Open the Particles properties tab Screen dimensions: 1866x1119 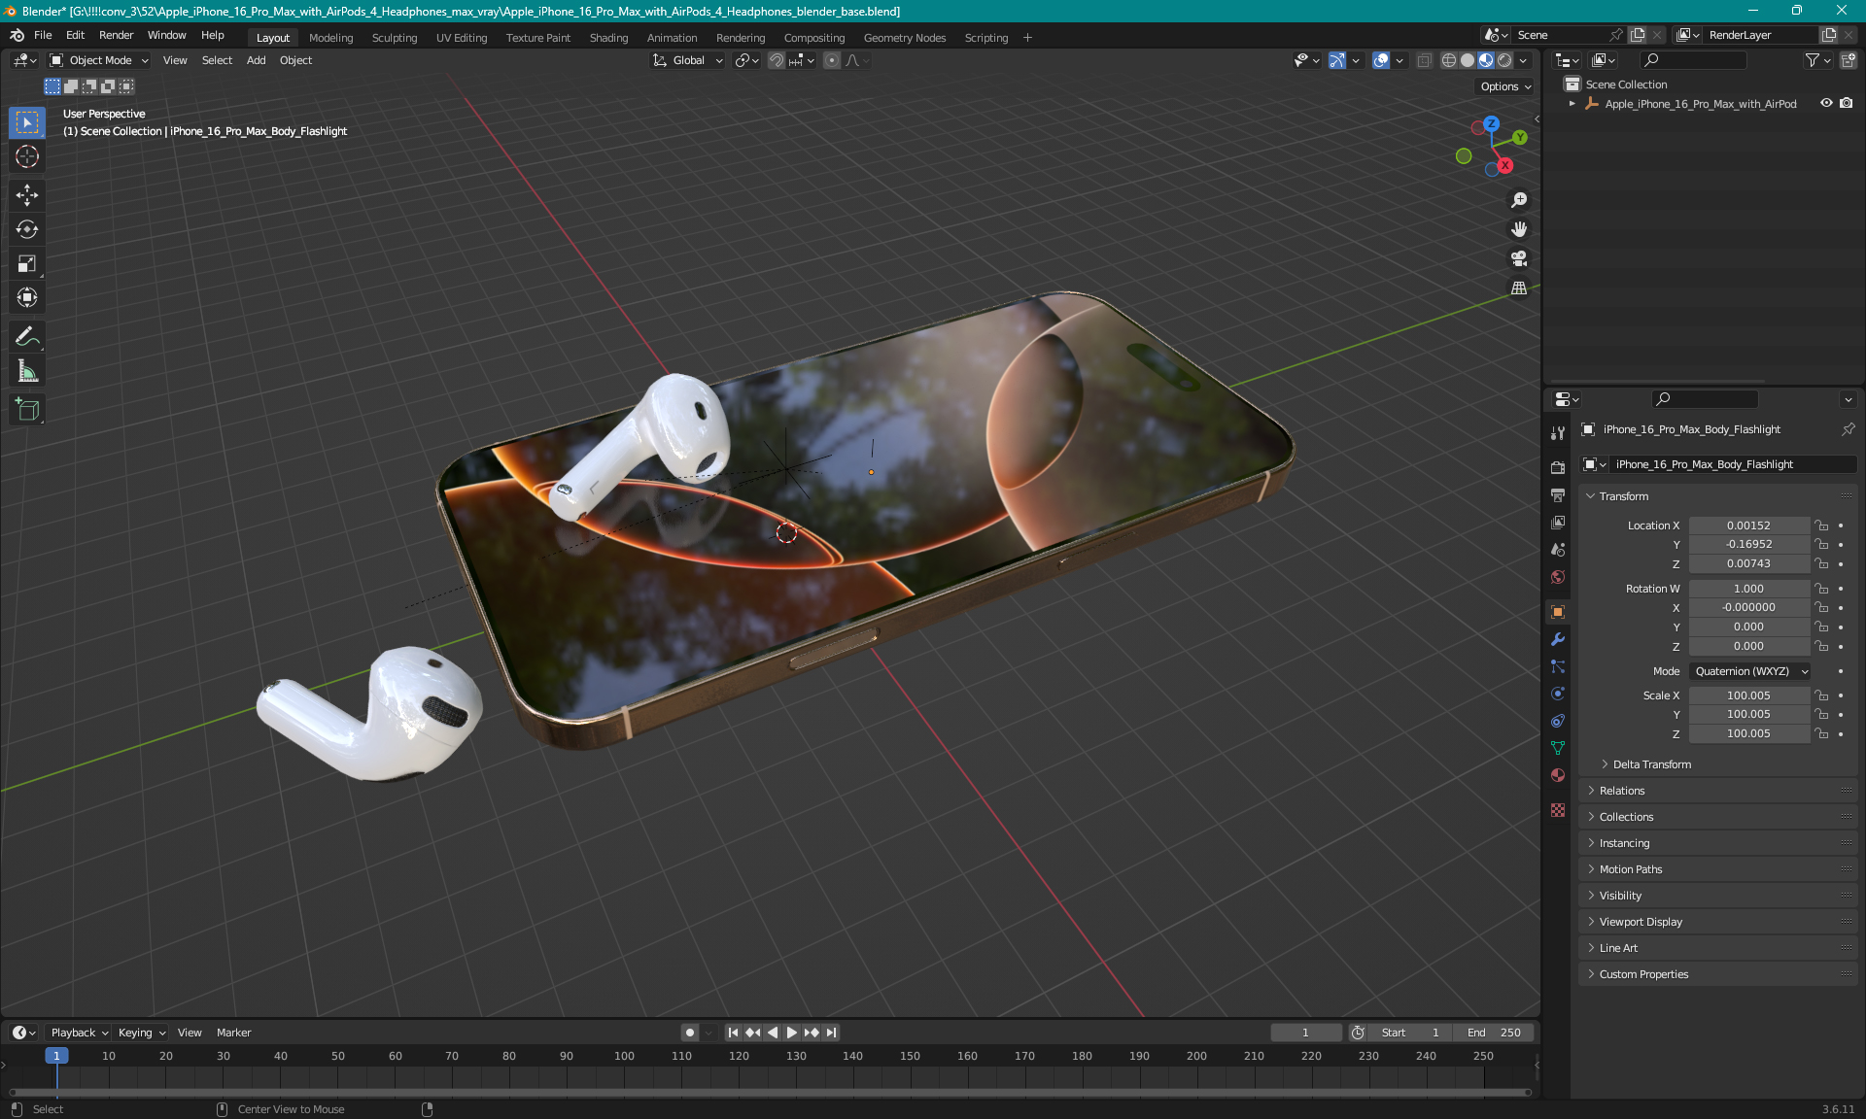[x=1558, y=666]
